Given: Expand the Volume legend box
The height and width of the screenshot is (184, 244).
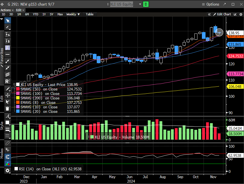Looking at the screenshot, I should click(x=88, y=137).
